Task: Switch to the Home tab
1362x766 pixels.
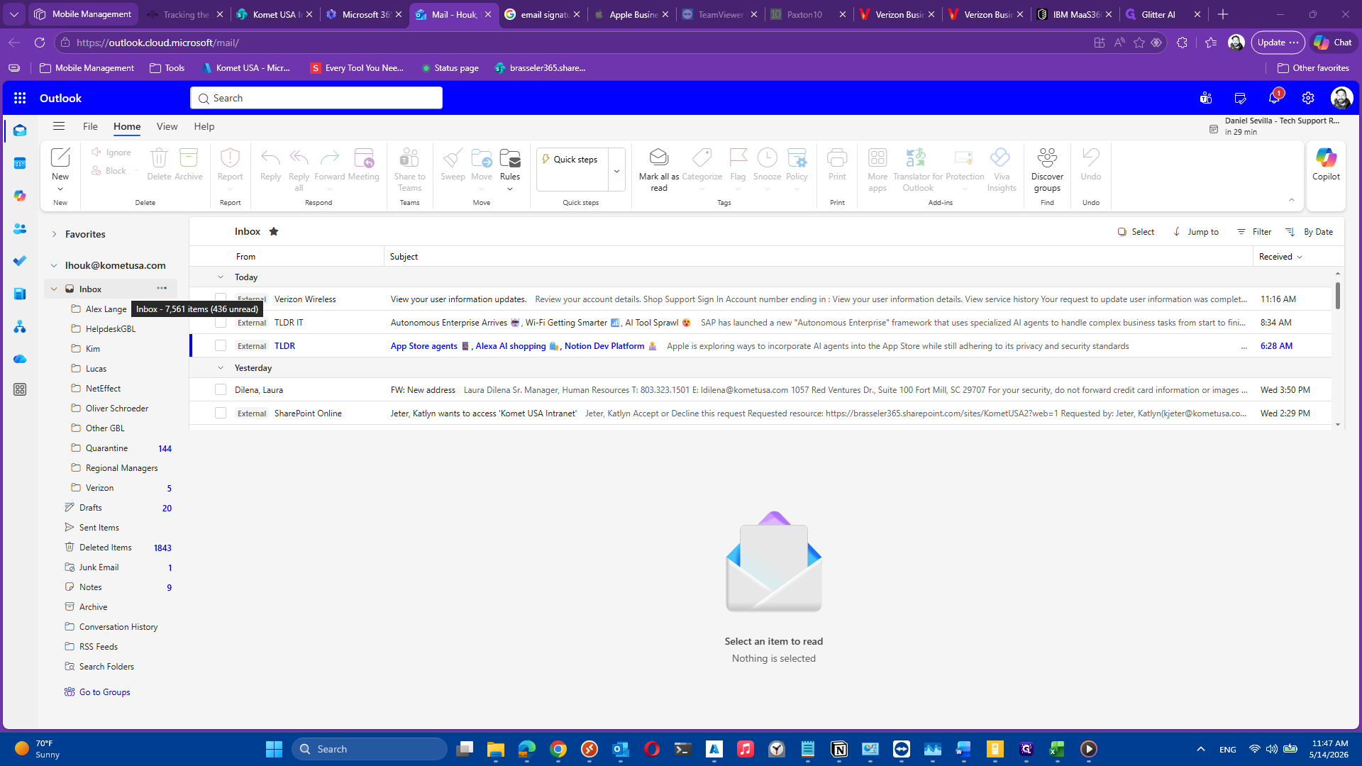Action: (x=127, y=126)
